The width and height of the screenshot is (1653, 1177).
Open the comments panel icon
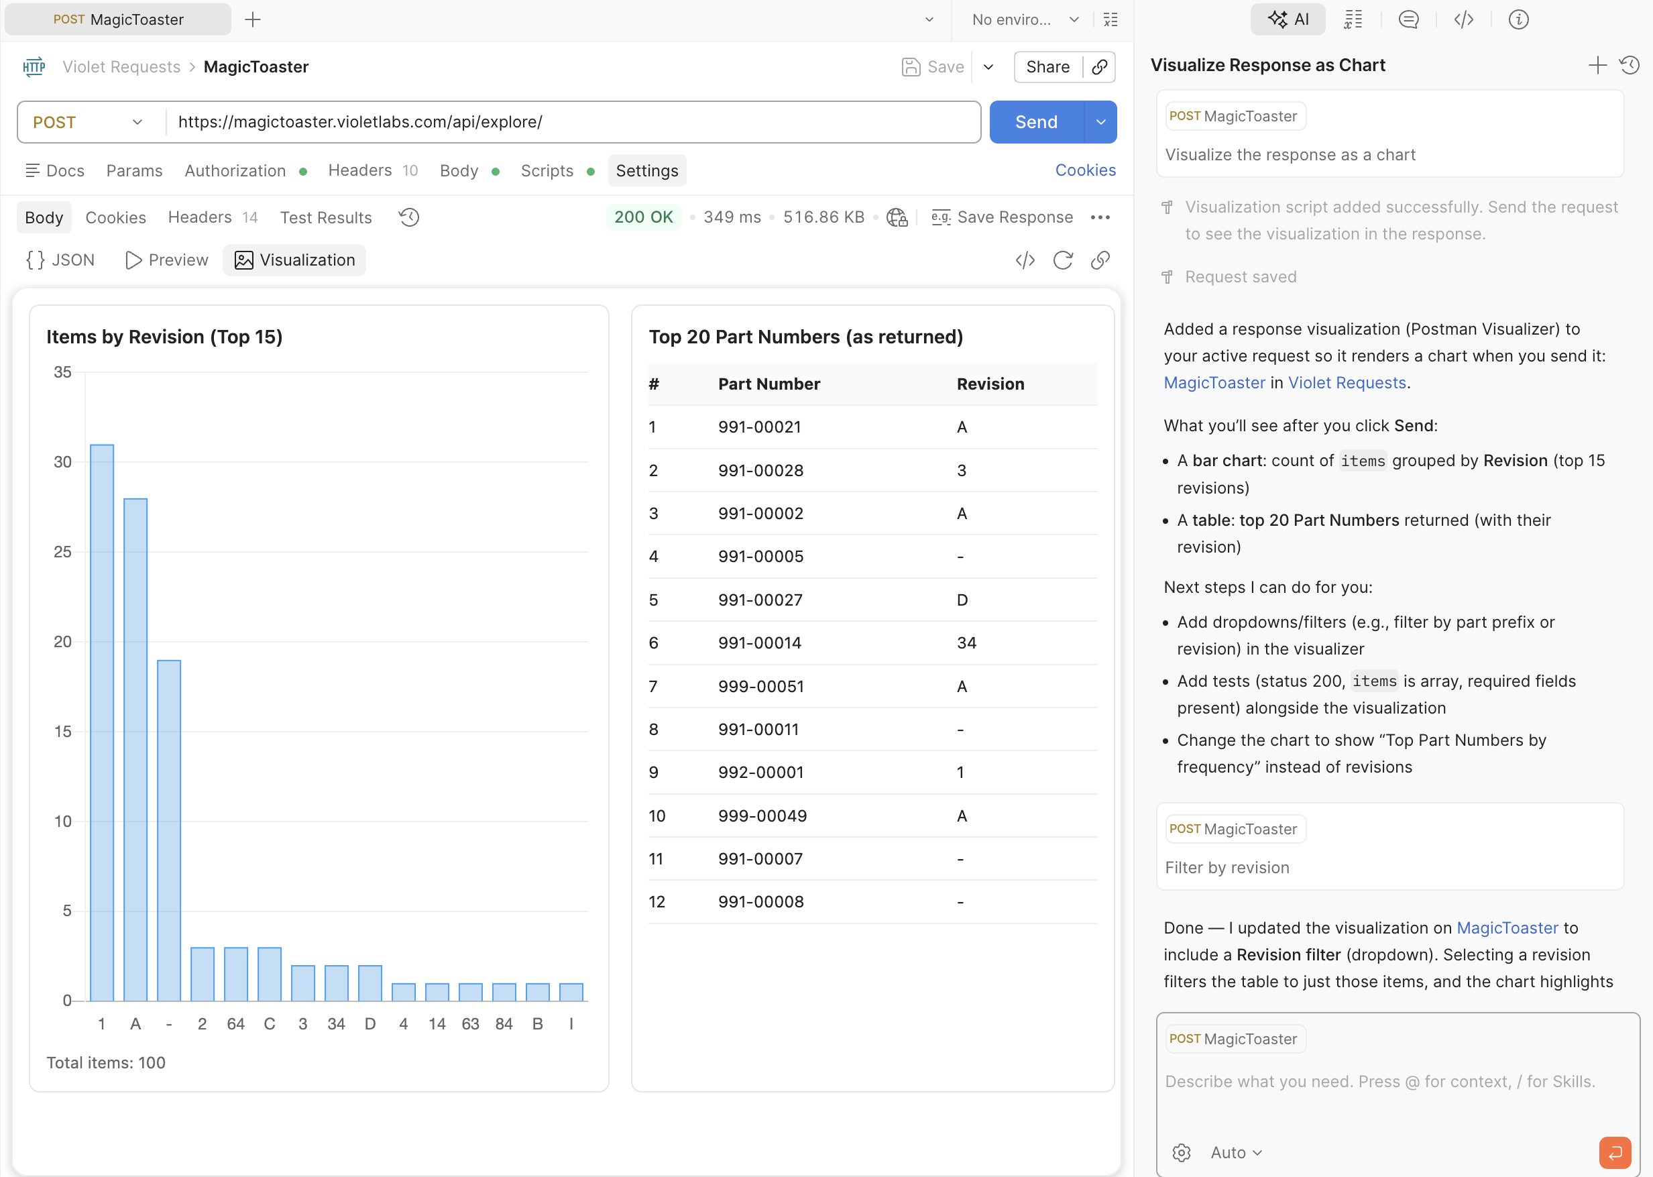pos(1408,19)
